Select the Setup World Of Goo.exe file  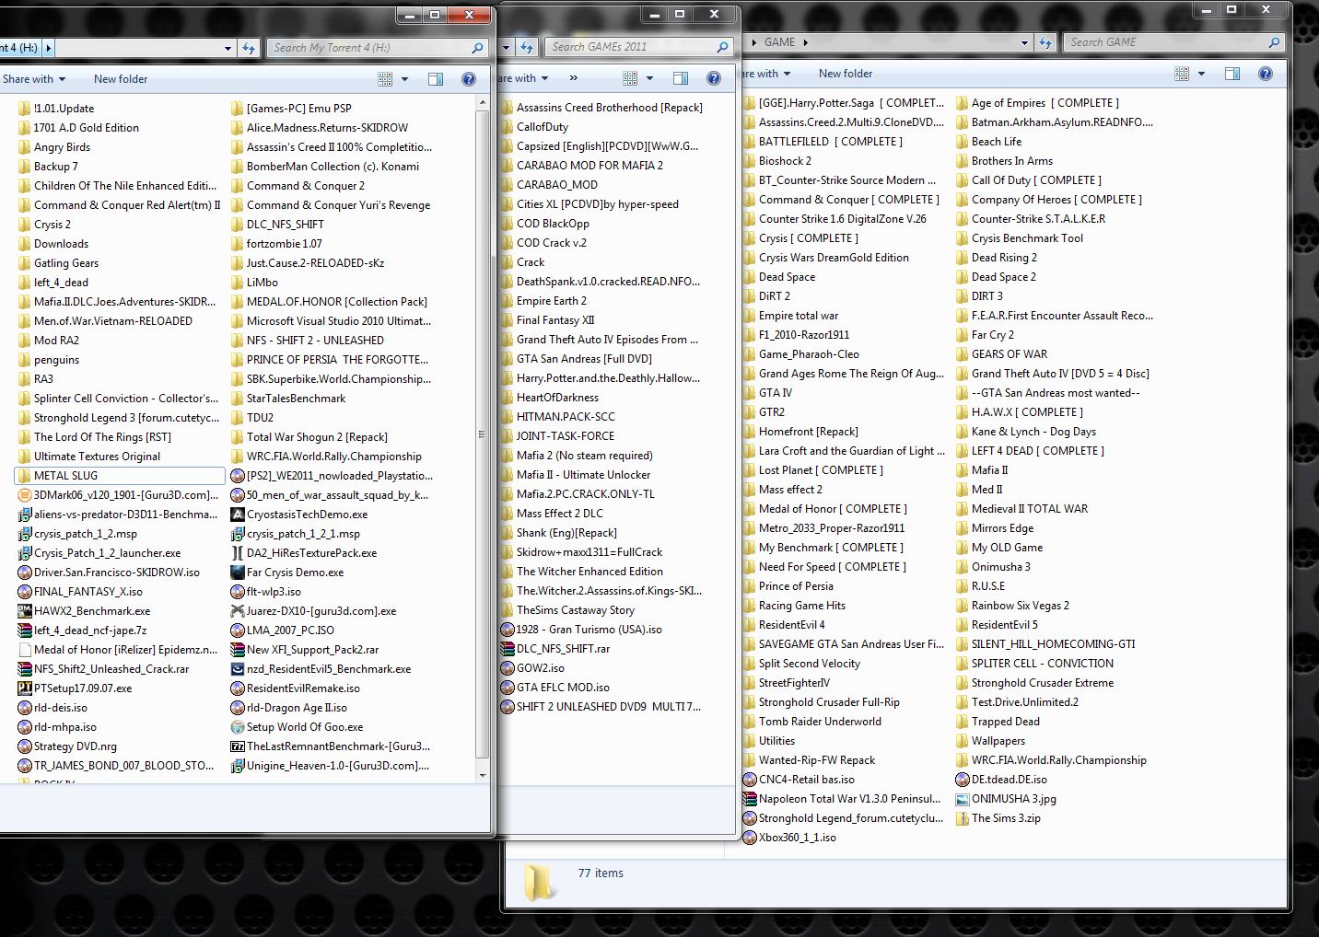pos(297,727)
